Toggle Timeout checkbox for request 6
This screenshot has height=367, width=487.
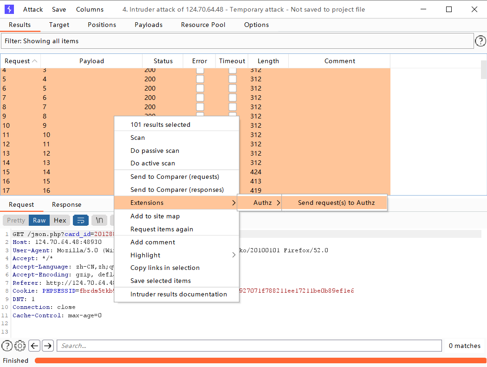(232, 88)
